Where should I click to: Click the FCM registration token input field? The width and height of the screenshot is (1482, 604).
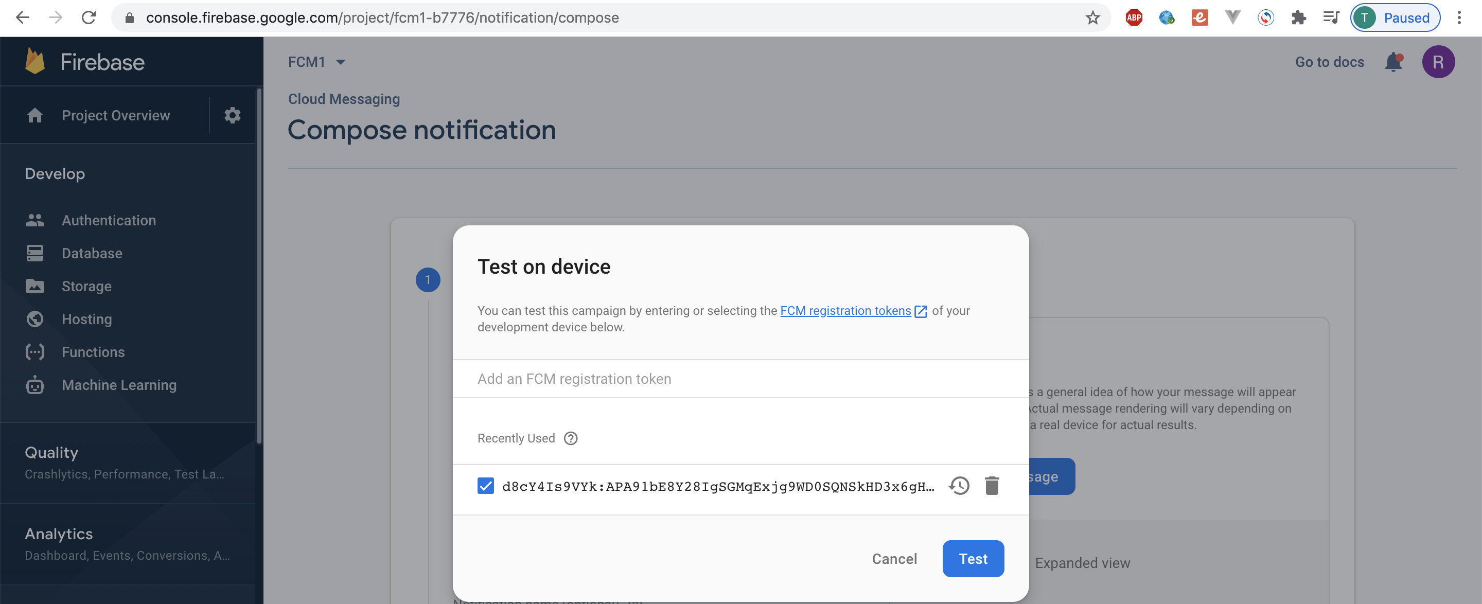[740, 379]
